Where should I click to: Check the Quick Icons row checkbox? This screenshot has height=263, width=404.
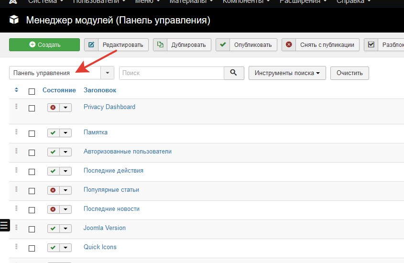[x=32, y=248]
